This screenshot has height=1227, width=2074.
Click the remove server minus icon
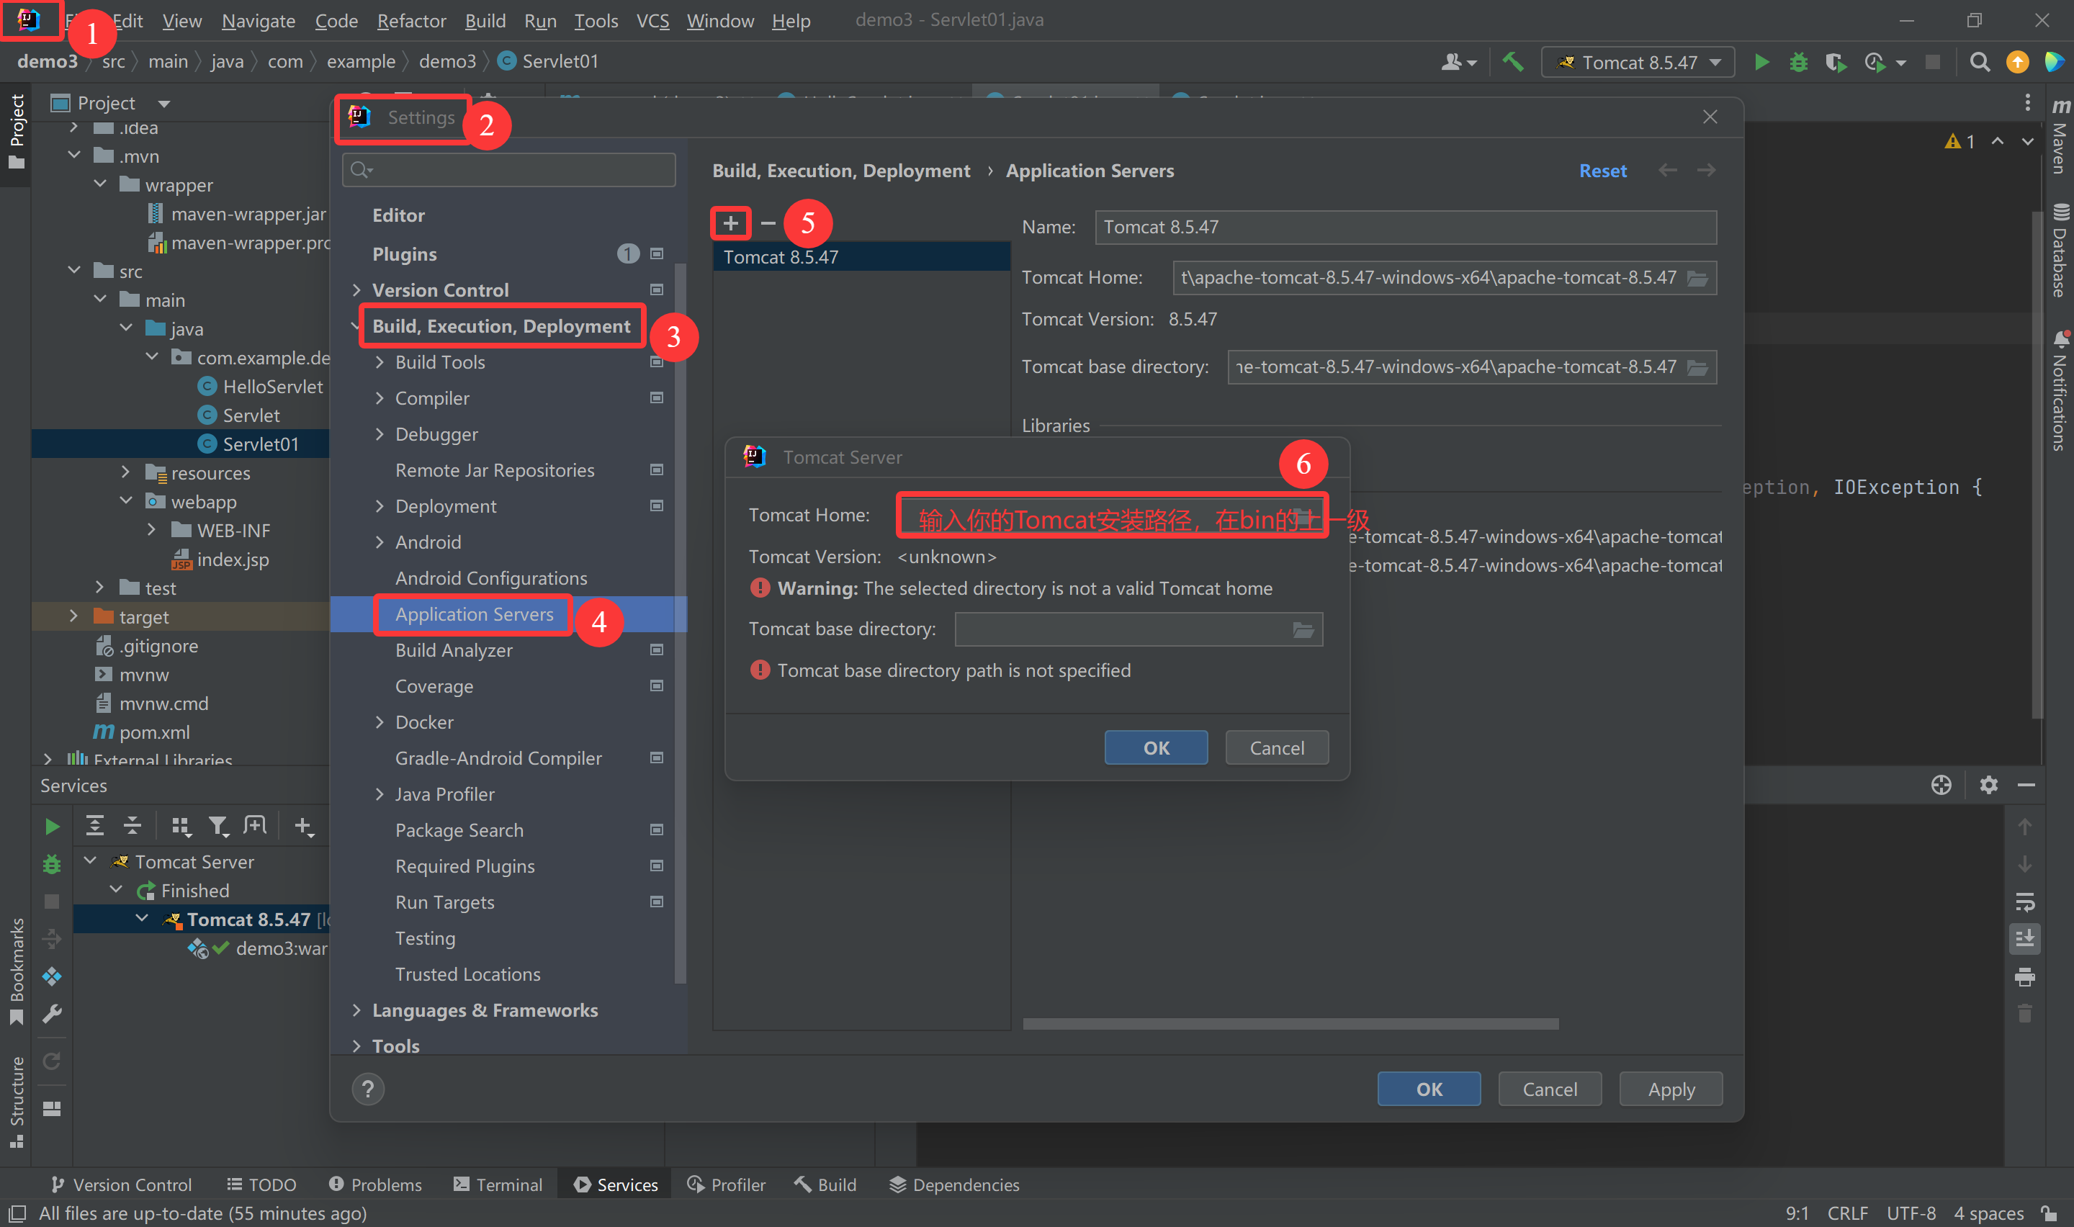tap(768, 223)
